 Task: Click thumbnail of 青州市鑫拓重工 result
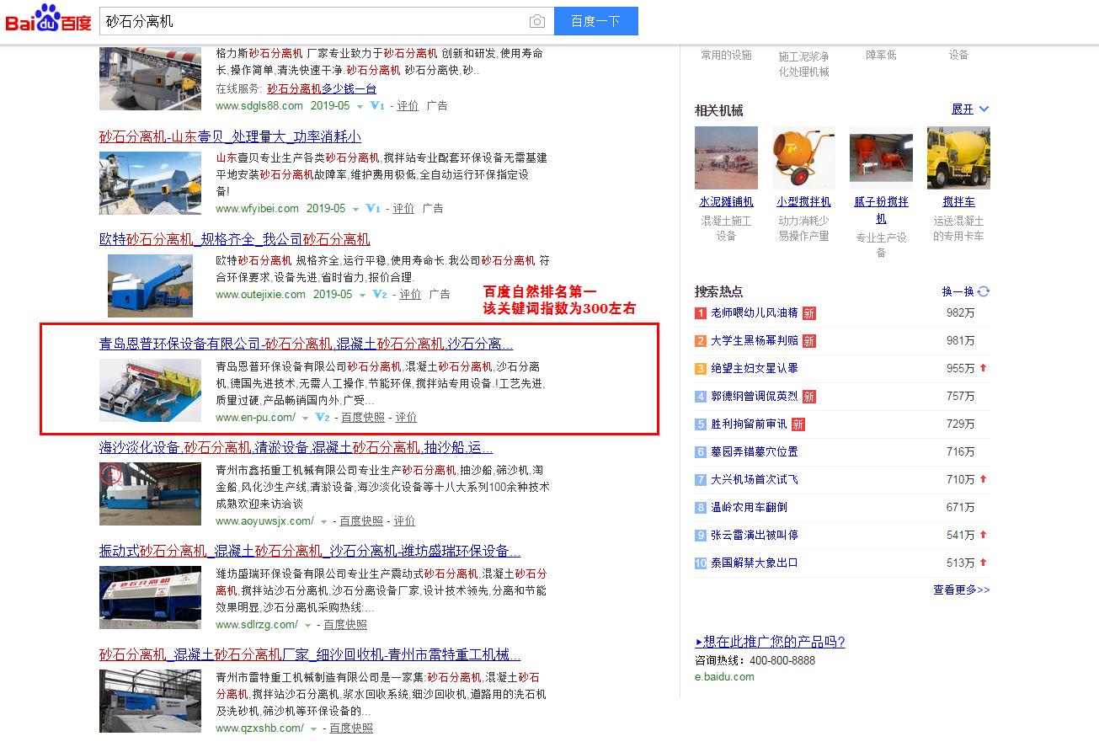point(150,494)
